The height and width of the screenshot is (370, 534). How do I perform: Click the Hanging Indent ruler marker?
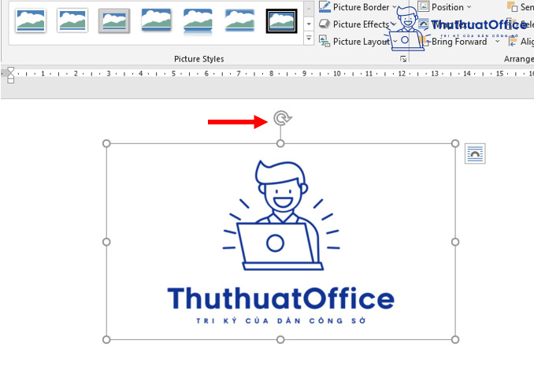pos(10,76)
